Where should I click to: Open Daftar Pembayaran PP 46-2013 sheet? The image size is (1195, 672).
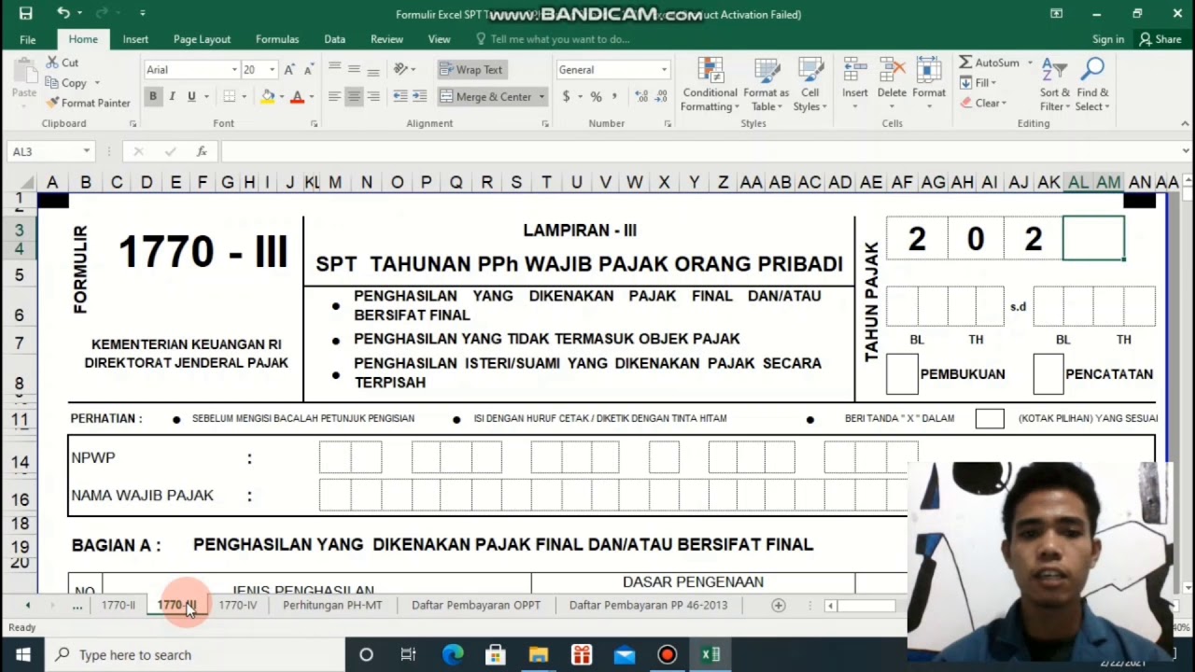(x=648, y=605)
